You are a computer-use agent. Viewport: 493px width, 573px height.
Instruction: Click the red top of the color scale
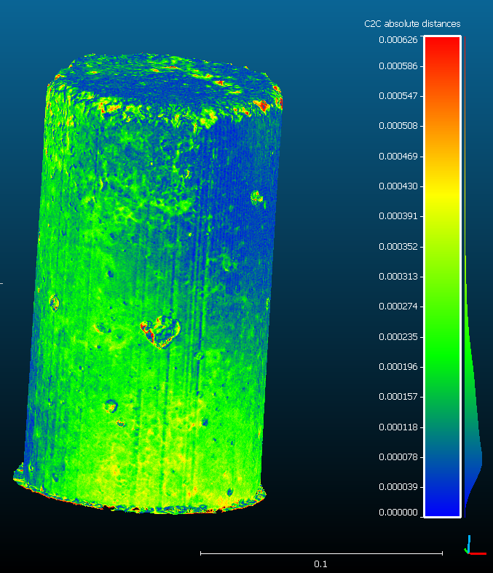point(442,51)
